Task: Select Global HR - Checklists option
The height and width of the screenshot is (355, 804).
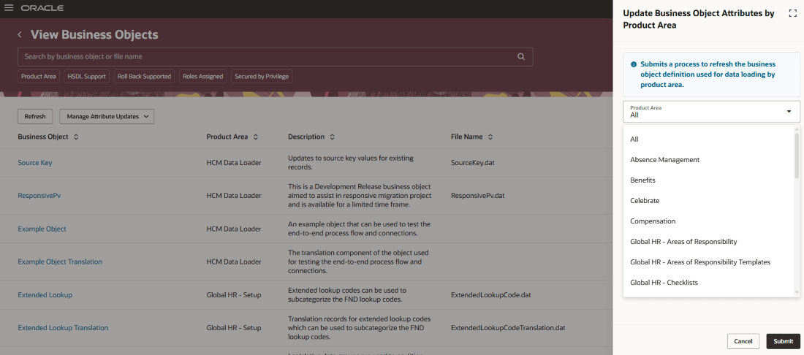Action: (x=709, y=283)
